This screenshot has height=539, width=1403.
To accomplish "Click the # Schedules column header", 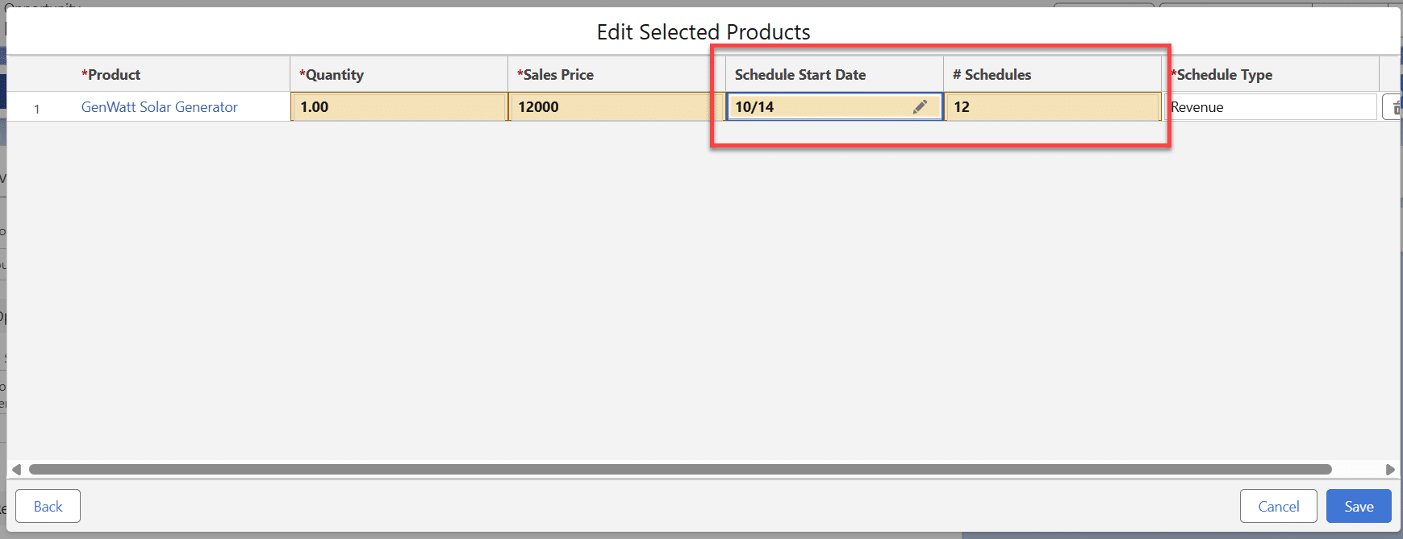I will [992, 75].
